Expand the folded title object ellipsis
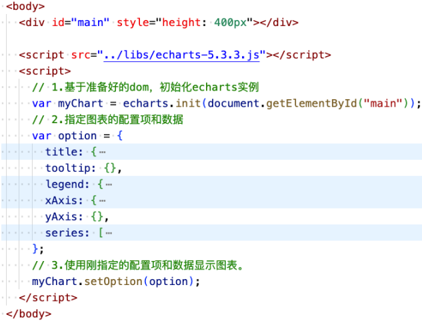 pos(102,152)
